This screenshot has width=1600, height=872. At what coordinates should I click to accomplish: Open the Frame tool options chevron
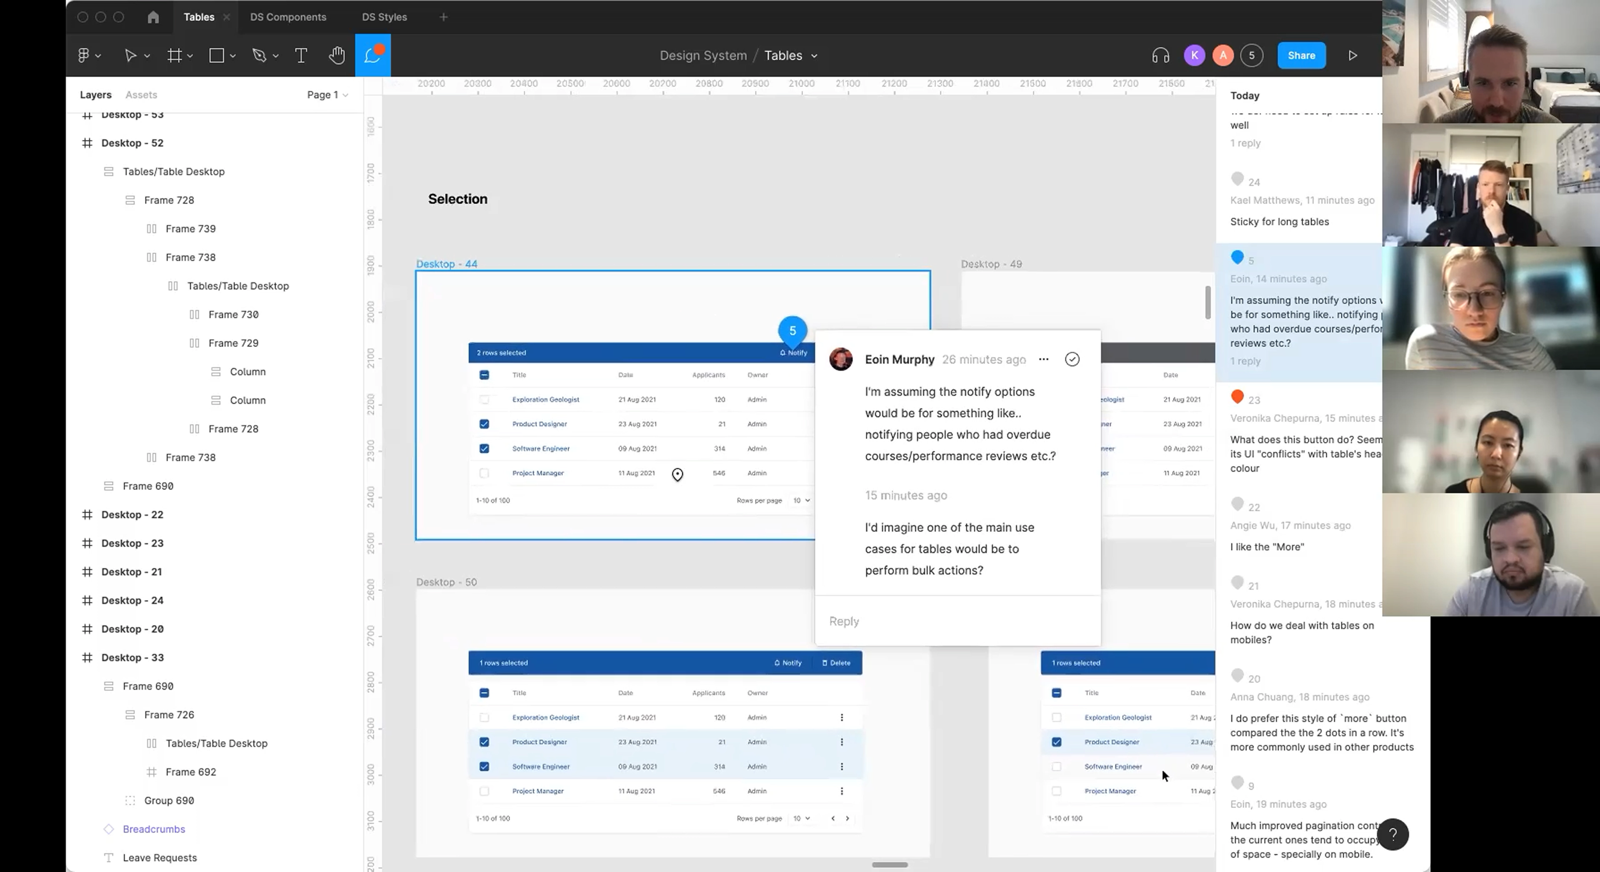coord(190,56)
